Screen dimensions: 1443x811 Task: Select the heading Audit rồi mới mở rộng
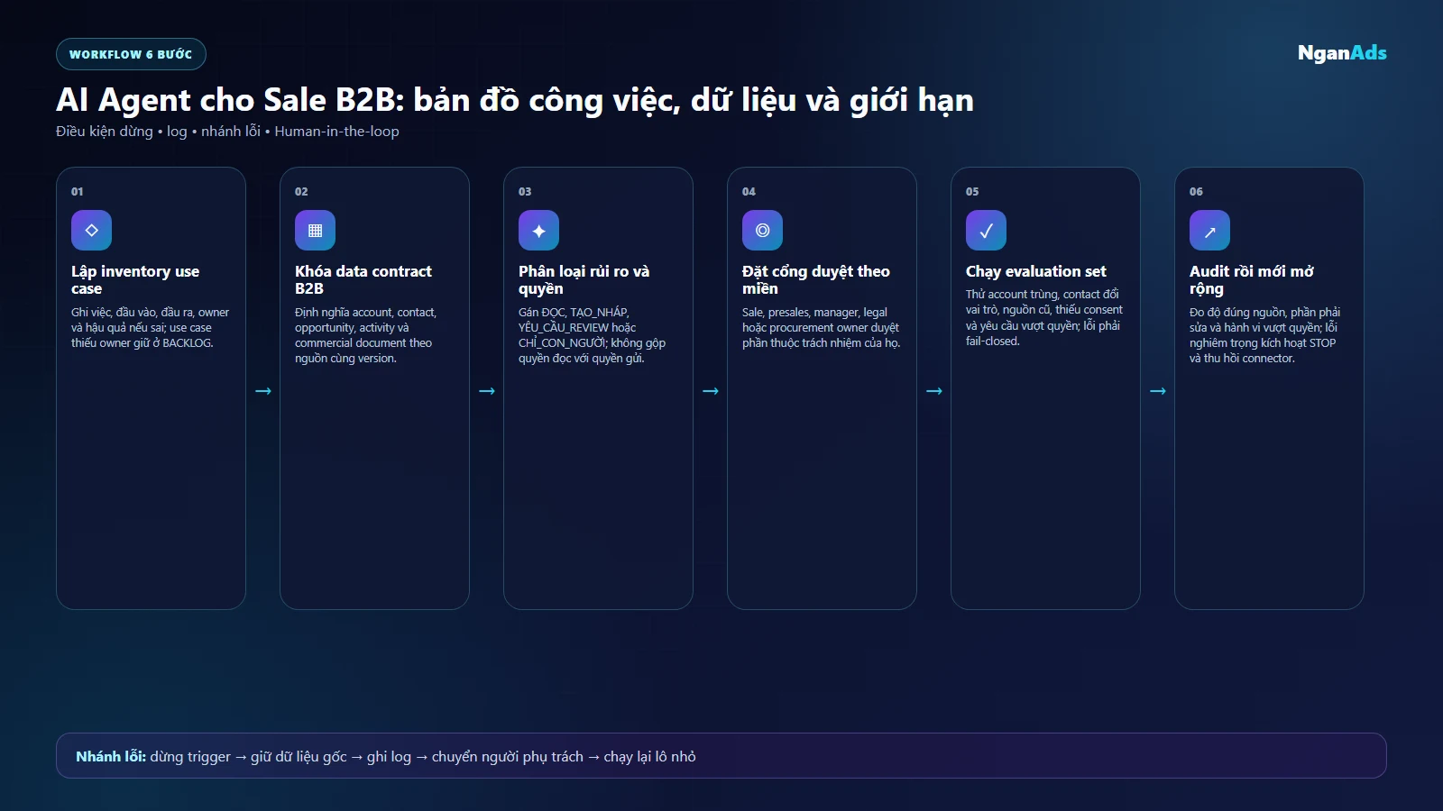[x=1252, y=279]
